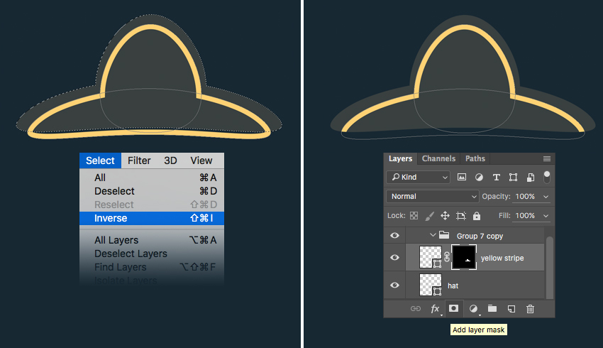Choose Find Layers menu item
This screenshot has width=603, height=348.
(152, 267)
